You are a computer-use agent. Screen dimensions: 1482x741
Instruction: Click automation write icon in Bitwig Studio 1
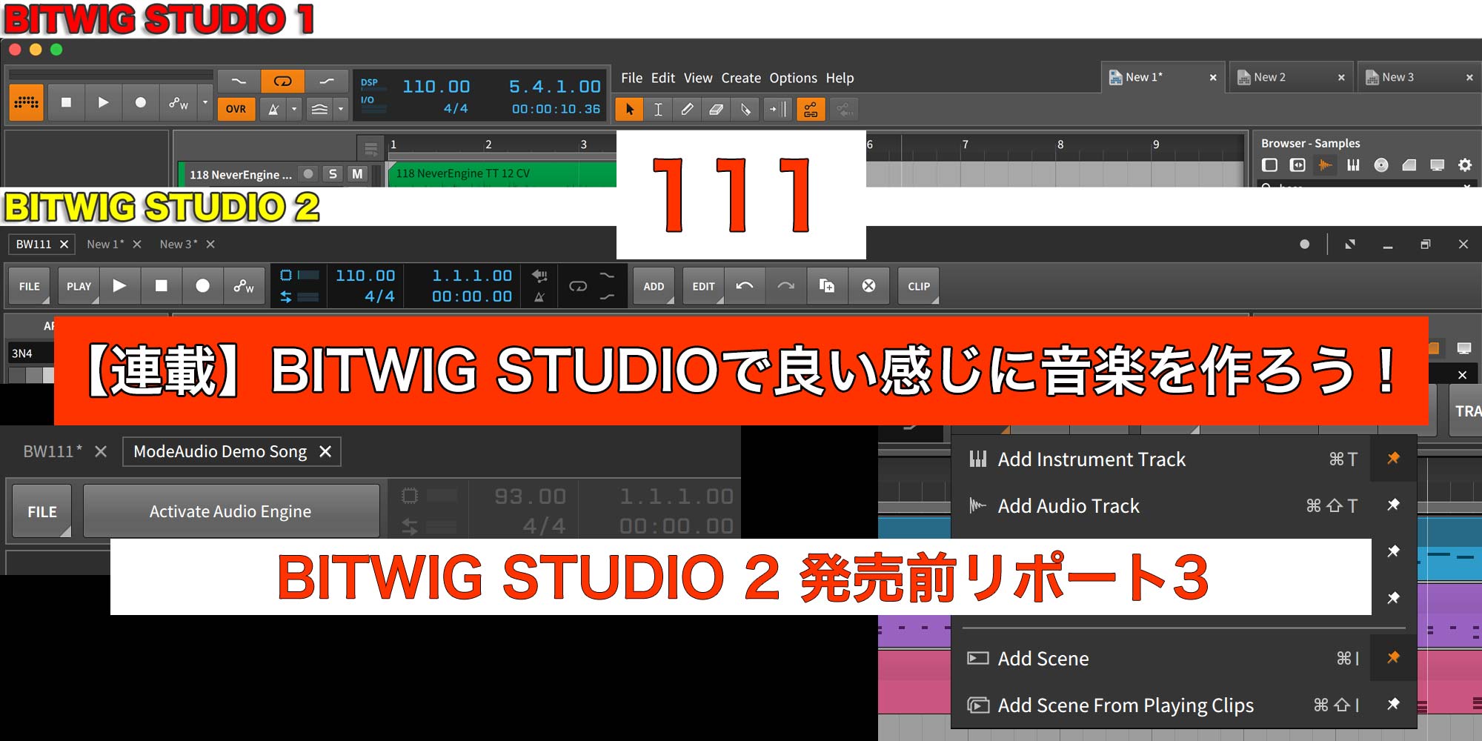click(179, 102)
